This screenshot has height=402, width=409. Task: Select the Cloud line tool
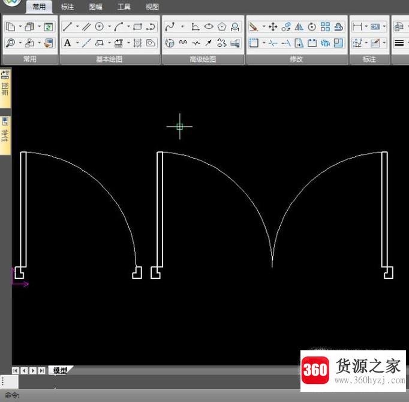(x=222, y=43)
